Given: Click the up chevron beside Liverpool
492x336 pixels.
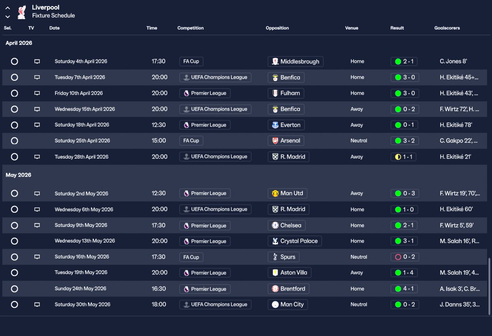Looking at the screenshot, I should [8, 8].
